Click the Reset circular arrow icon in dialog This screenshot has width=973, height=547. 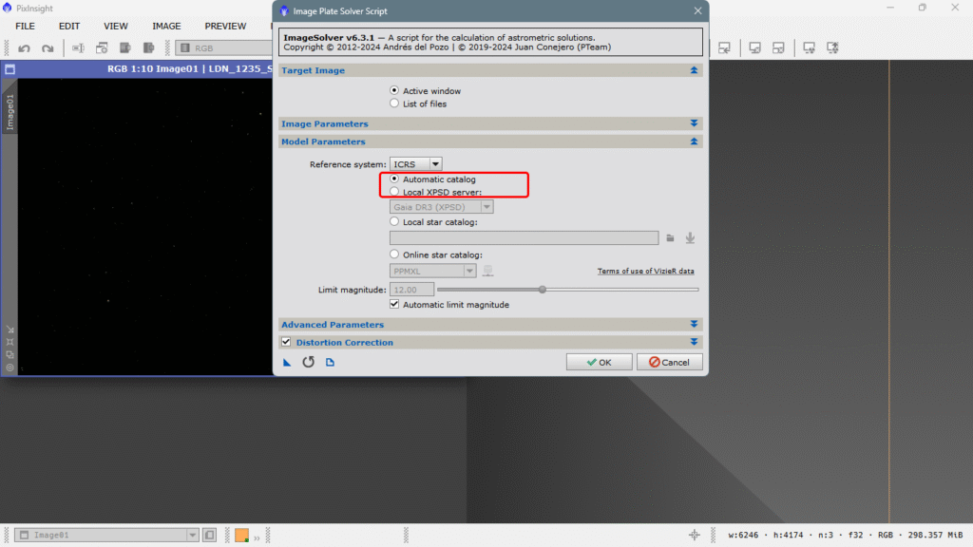(309, 362)
